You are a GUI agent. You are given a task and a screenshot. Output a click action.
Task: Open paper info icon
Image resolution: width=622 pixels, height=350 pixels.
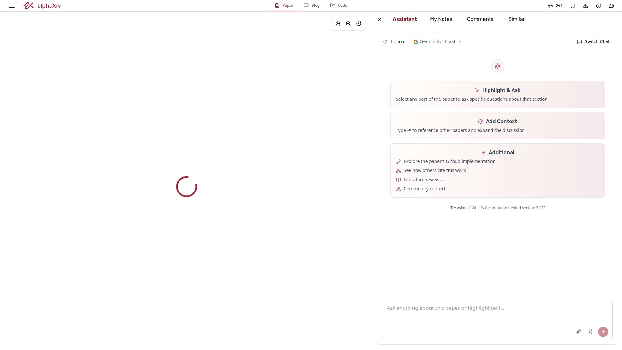click(x=599, y=6)
